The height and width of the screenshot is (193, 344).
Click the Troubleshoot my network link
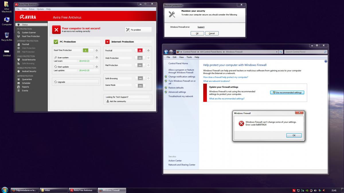coord(181,96)
